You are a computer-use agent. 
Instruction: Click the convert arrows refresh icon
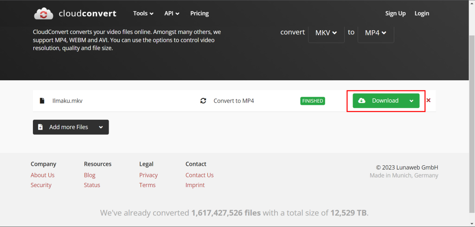[x=203, y=101]
